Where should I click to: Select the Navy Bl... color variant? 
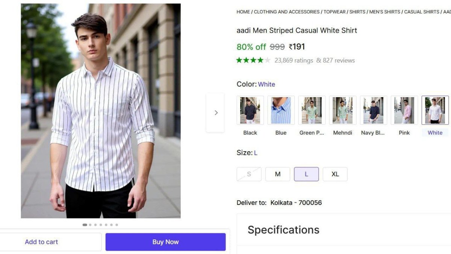[373, 110]
